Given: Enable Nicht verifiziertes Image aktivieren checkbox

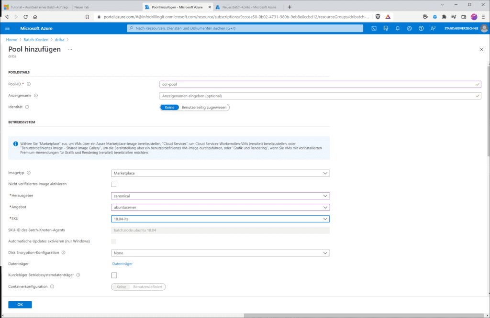Looking at the screenshot, I should (x=114, y=184).
